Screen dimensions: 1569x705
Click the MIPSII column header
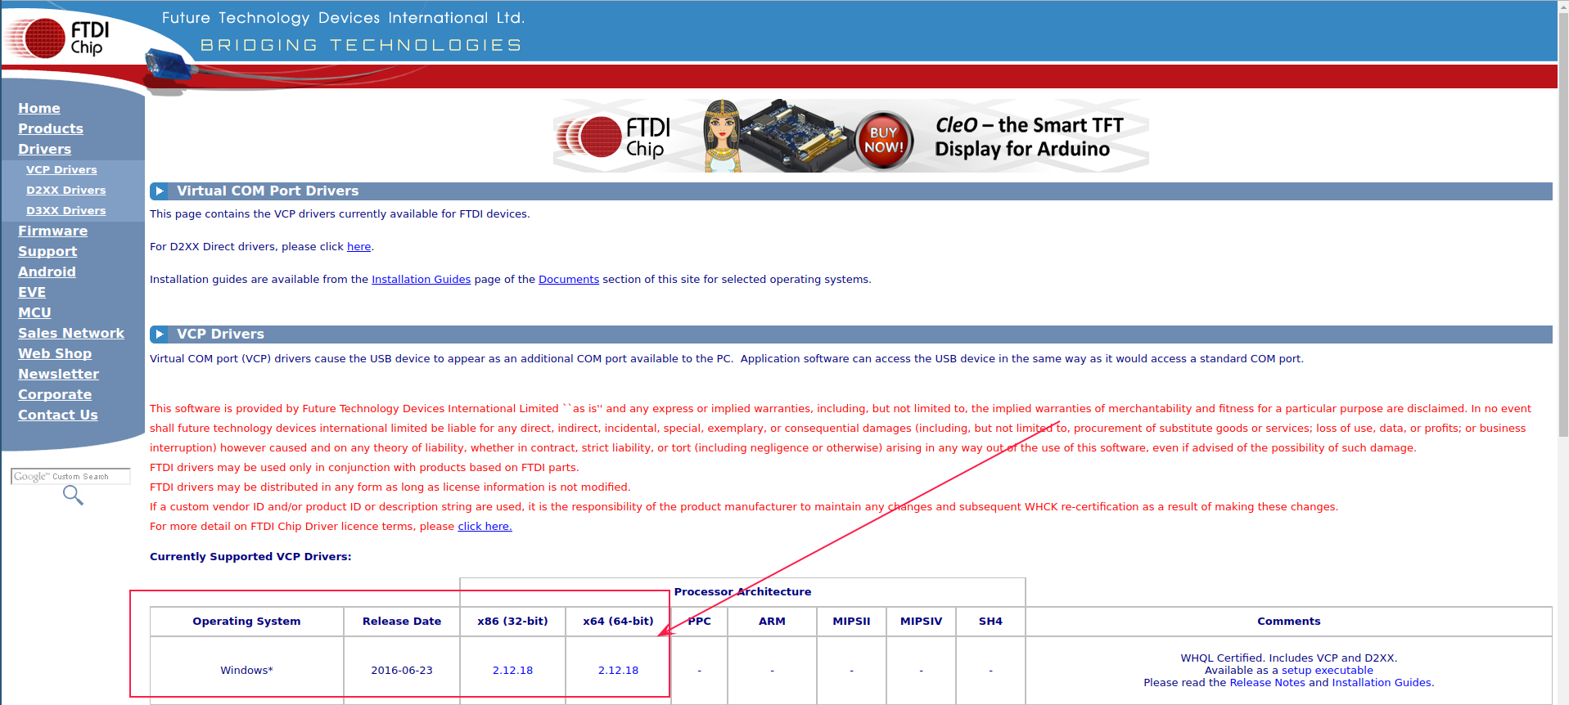851,621
